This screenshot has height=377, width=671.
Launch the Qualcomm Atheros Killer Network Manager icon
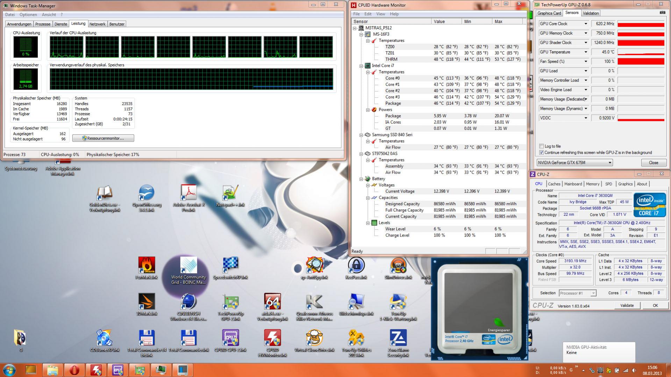[314, 307]
